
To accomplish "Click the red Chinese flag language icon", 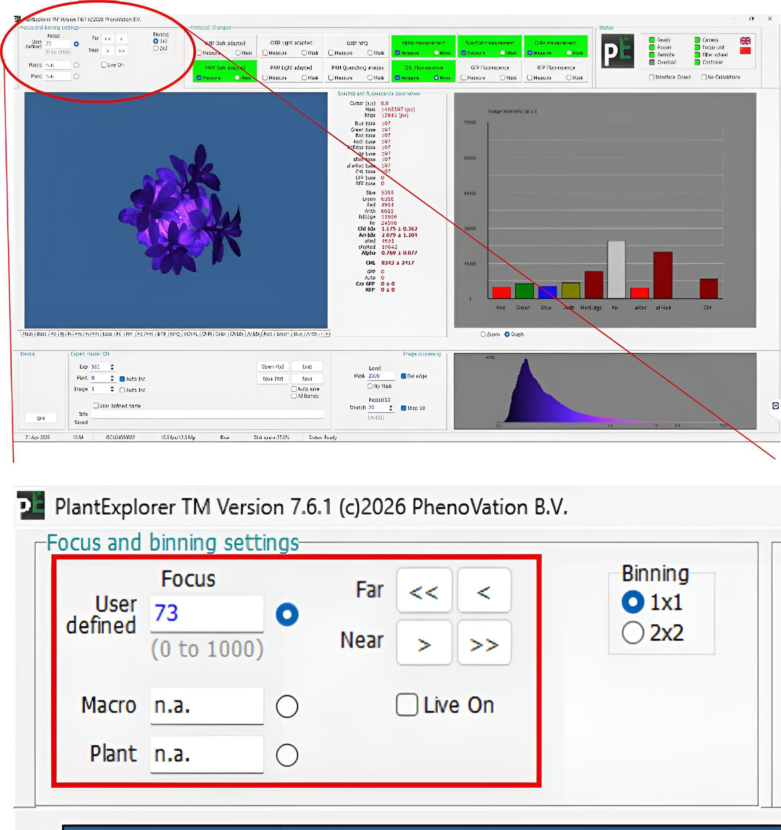I will [x=745, y=51].
